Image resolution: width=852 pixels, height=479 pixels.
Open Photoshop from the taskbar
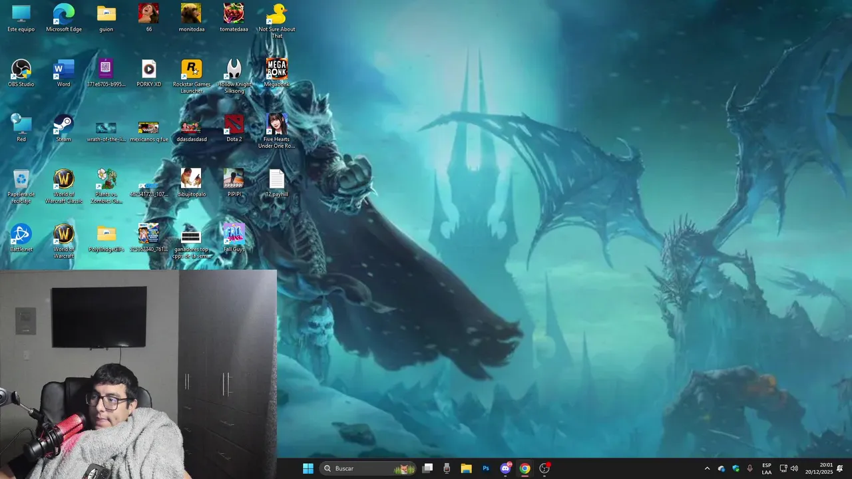point(486,468)
